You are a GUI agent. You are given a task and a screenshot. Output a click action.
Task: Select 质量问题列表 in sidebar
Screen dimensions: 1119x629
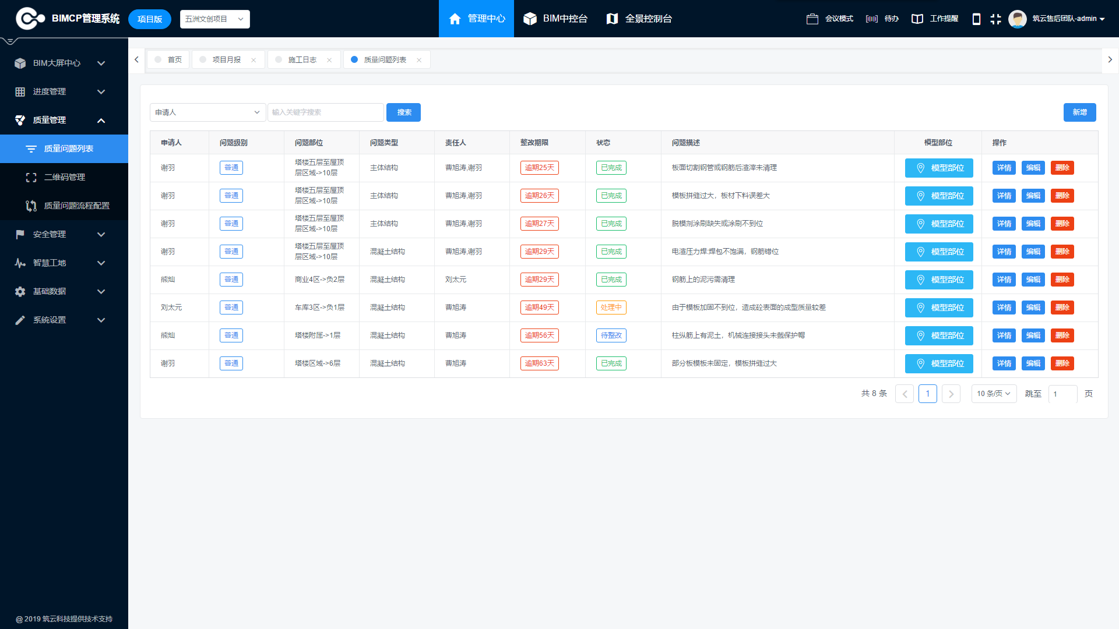[64, 149]
